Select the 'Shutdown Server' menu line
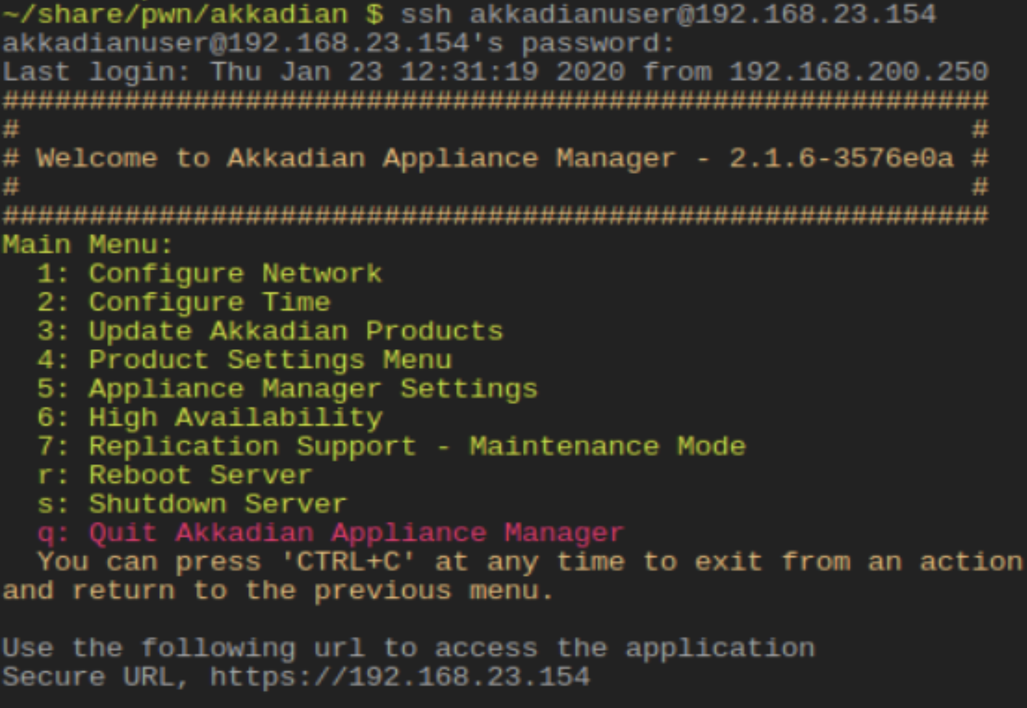The width and height of the screenshot is (1027, 708). tap(218, 504)
